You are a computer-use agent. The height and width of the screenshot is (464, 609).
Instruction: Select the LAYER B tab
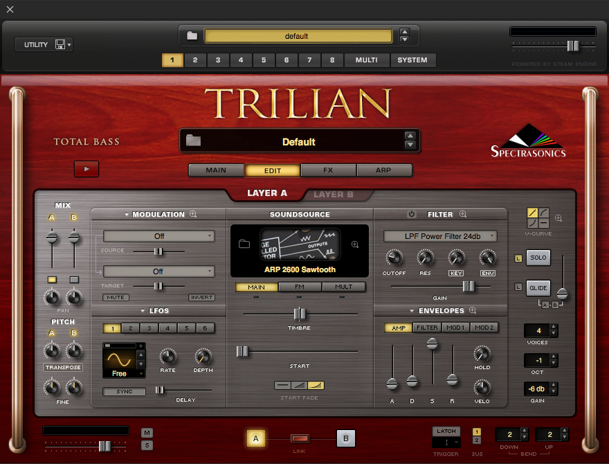pyautogui.click(x=334, y=195)
